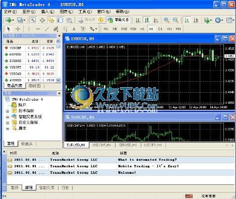This screenshot has height=199, width=236.
Task: Open the 文件 (File) menu
Action: point(10,12)
